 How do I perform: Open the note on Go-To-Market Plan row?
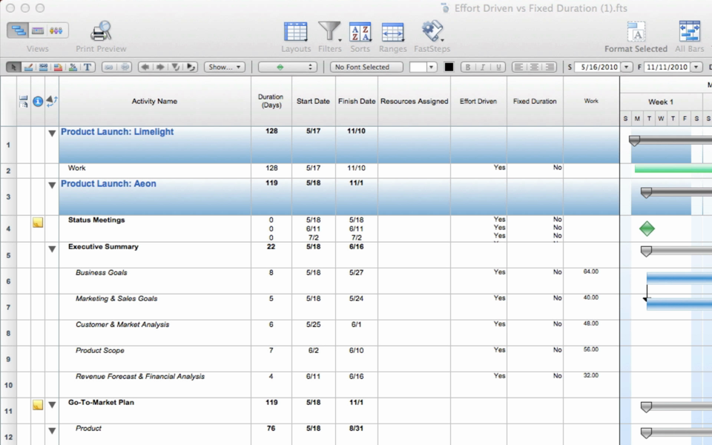pos(38,405)
